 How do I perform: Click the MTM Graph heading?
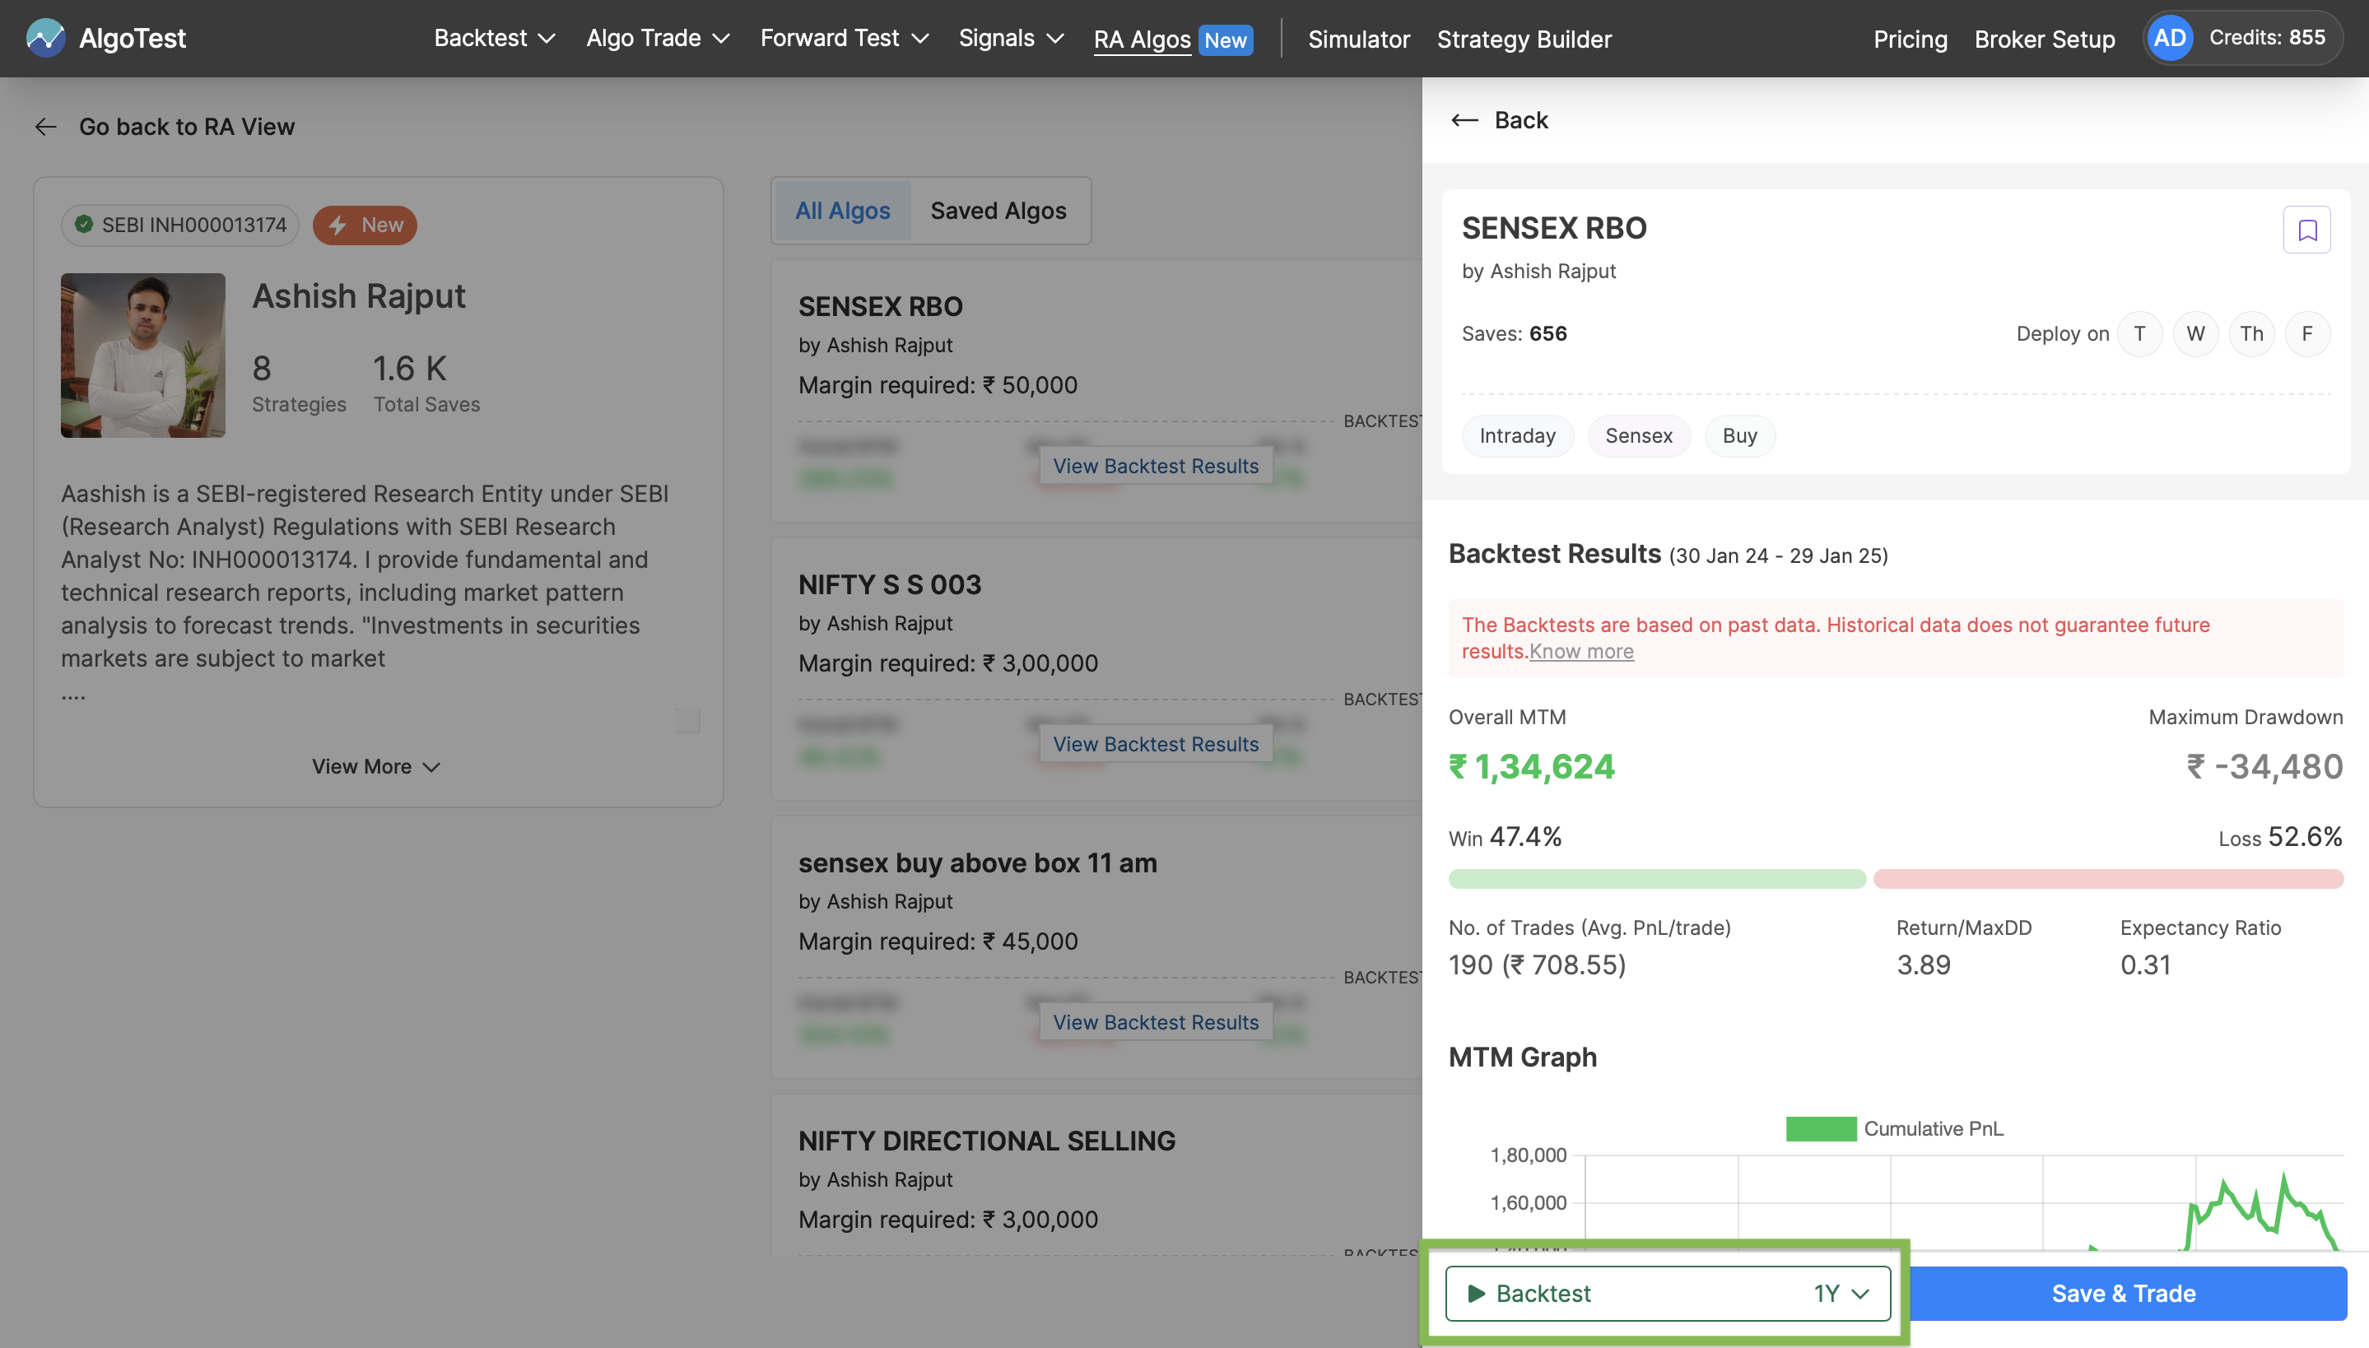(1522, 1057)
